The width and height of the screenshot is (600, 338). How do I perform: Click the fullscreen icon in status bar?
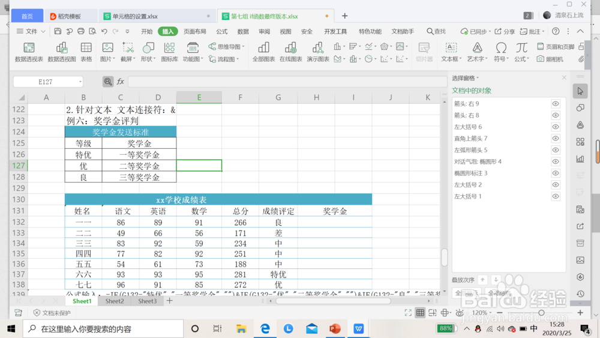coord(408,313)
